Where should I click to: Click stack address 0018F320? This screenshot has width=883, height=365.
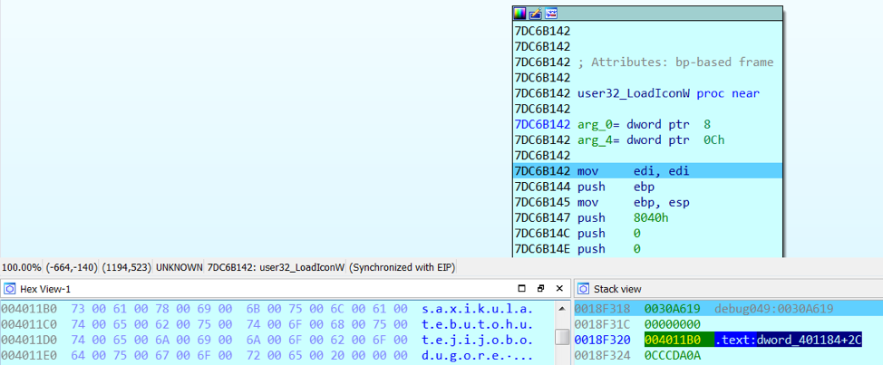click(x=603, y=340)
